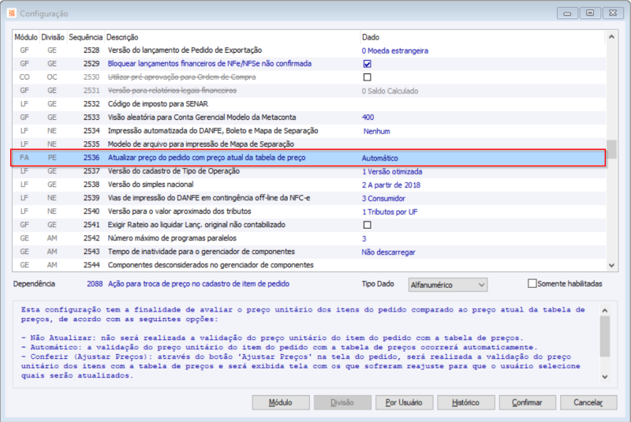Select row 'Versão do simples nacional'
Image resolution: width=631 pixels, height=422 pixels.
coord(308,185)
